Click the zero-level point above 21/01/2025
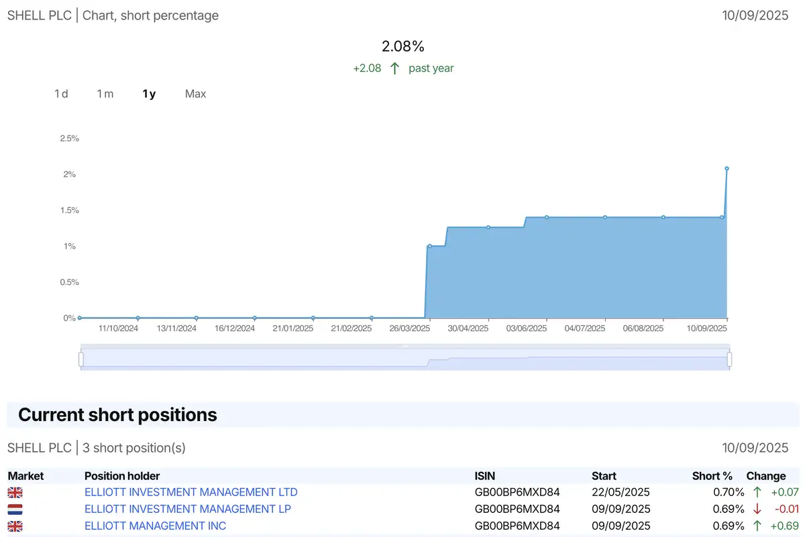 pyautogui.click(x=313, y=318)
